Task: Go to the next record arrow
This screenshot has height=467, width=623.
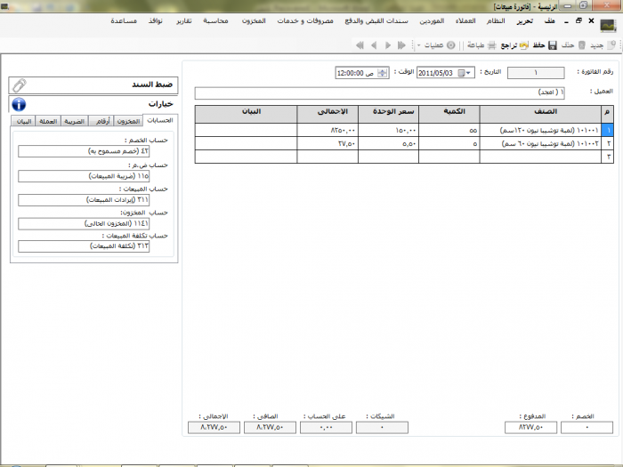Action: 374,44
